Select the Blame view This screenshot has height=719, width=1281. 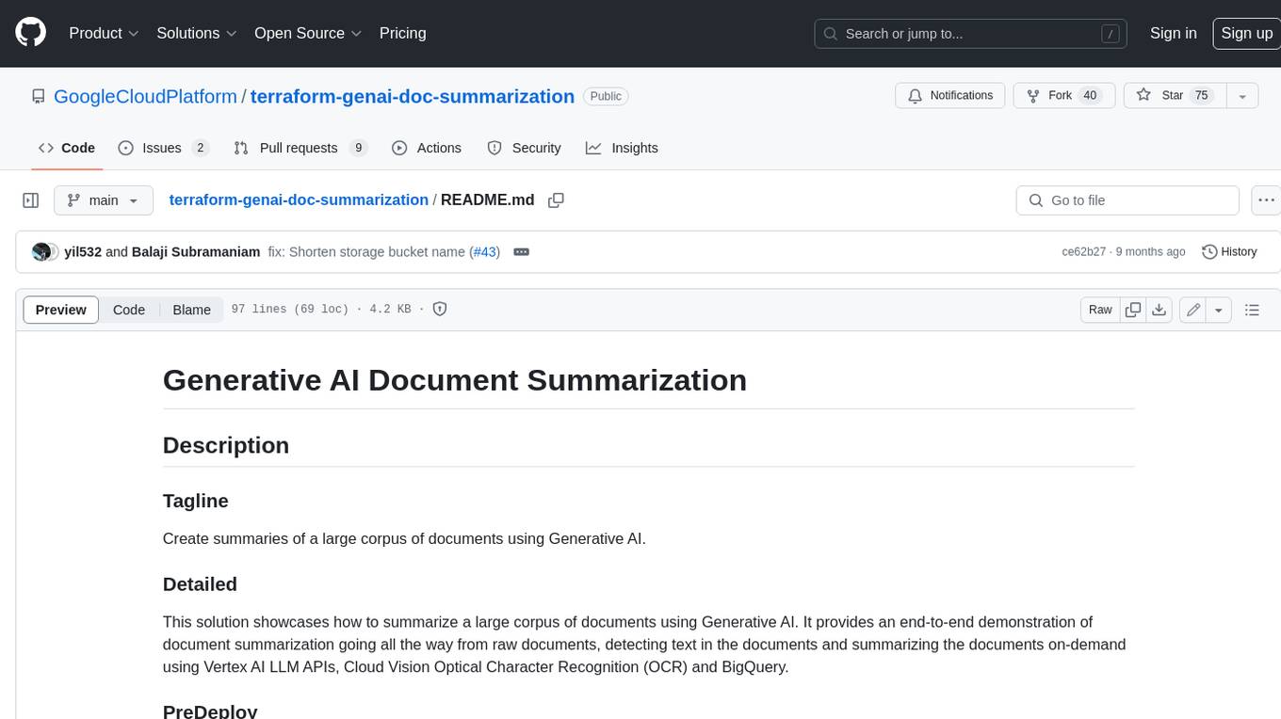click(191, 310)
